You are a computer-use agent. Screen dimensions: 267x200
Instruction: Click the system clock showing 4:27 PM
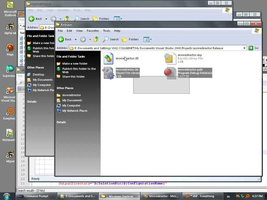257,196
